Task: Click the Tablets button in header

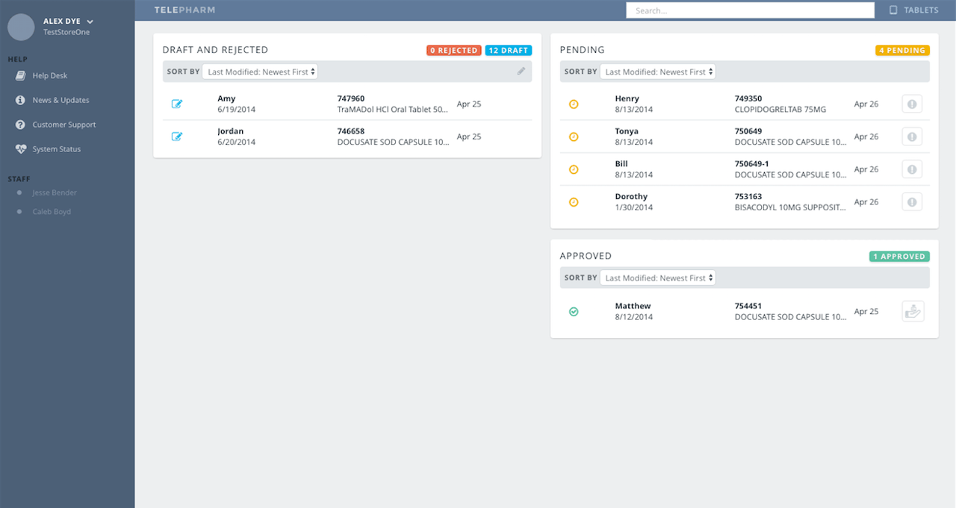Action: coord(914,10)
